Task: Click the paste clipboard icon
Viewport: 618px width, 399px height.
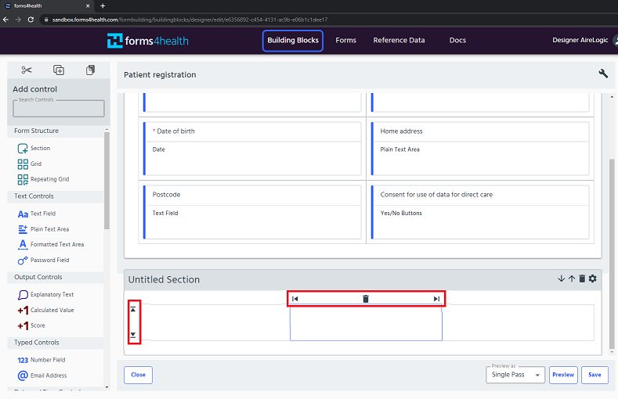Action: click(90, 70)
